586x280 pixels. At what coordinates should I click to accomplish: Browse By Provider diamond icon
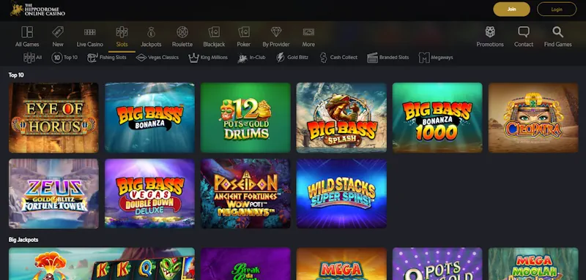click(x=276, y=32)
